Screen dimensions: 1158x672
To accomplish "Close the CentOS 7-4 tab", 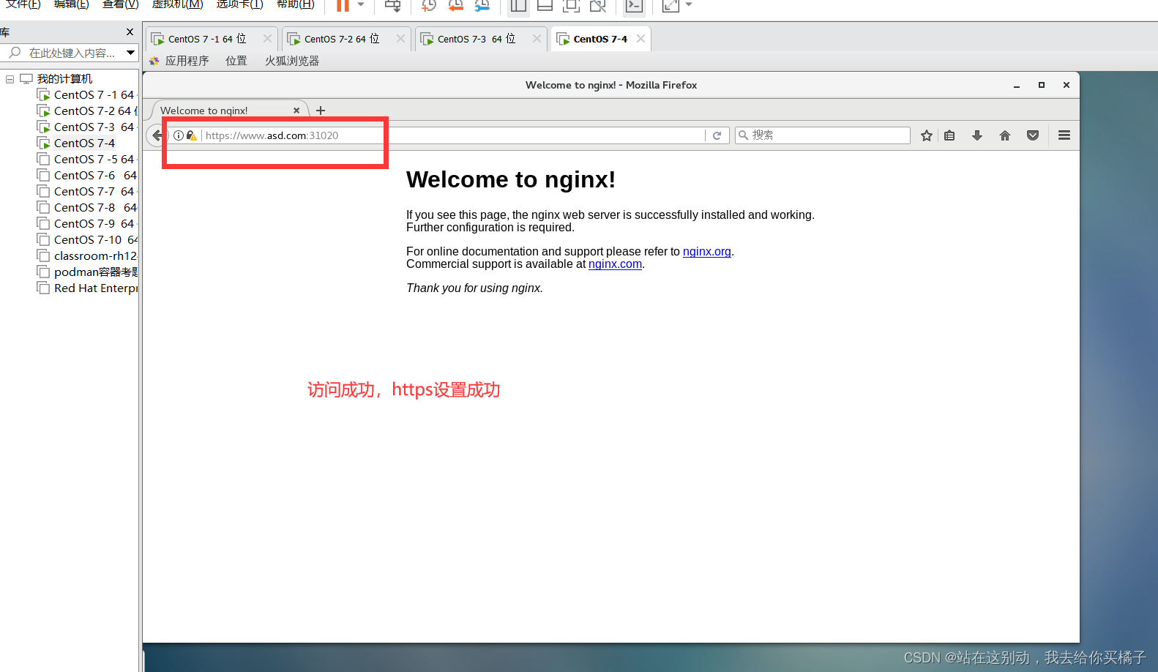I will point(640,39).
